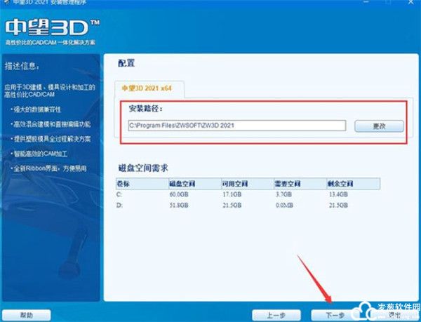Click the 剩余空间 column header
421x322 pixels.
(x=354, y=184)
